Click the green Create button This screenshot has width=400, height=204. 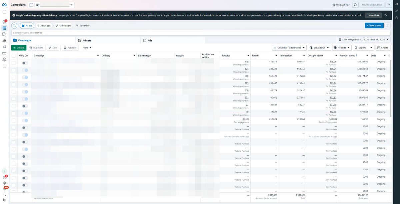[x=19, y=48]
